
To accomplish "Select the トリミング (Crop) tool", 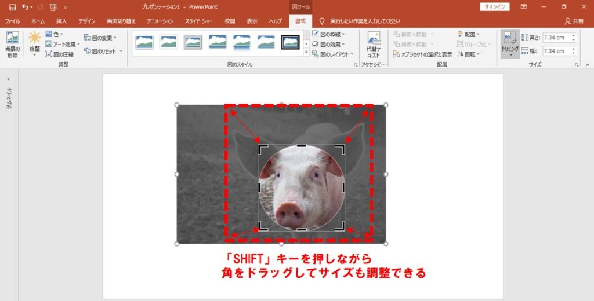I will coord(510,44).
